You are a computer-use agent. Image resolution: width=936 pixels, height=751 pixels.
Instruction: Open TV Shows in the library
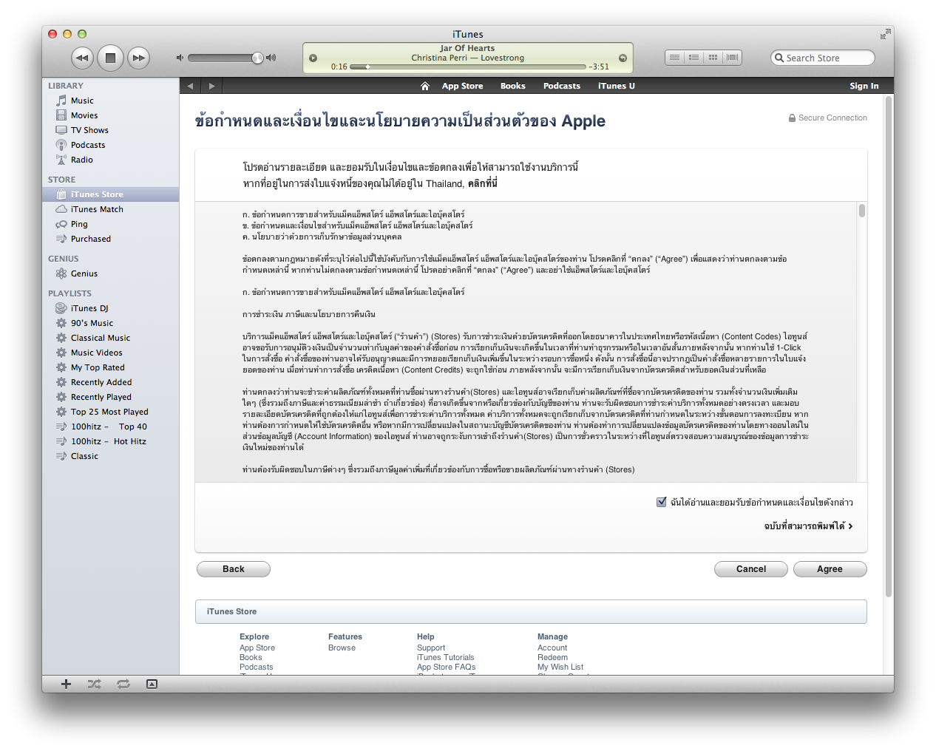coord(111,130)
